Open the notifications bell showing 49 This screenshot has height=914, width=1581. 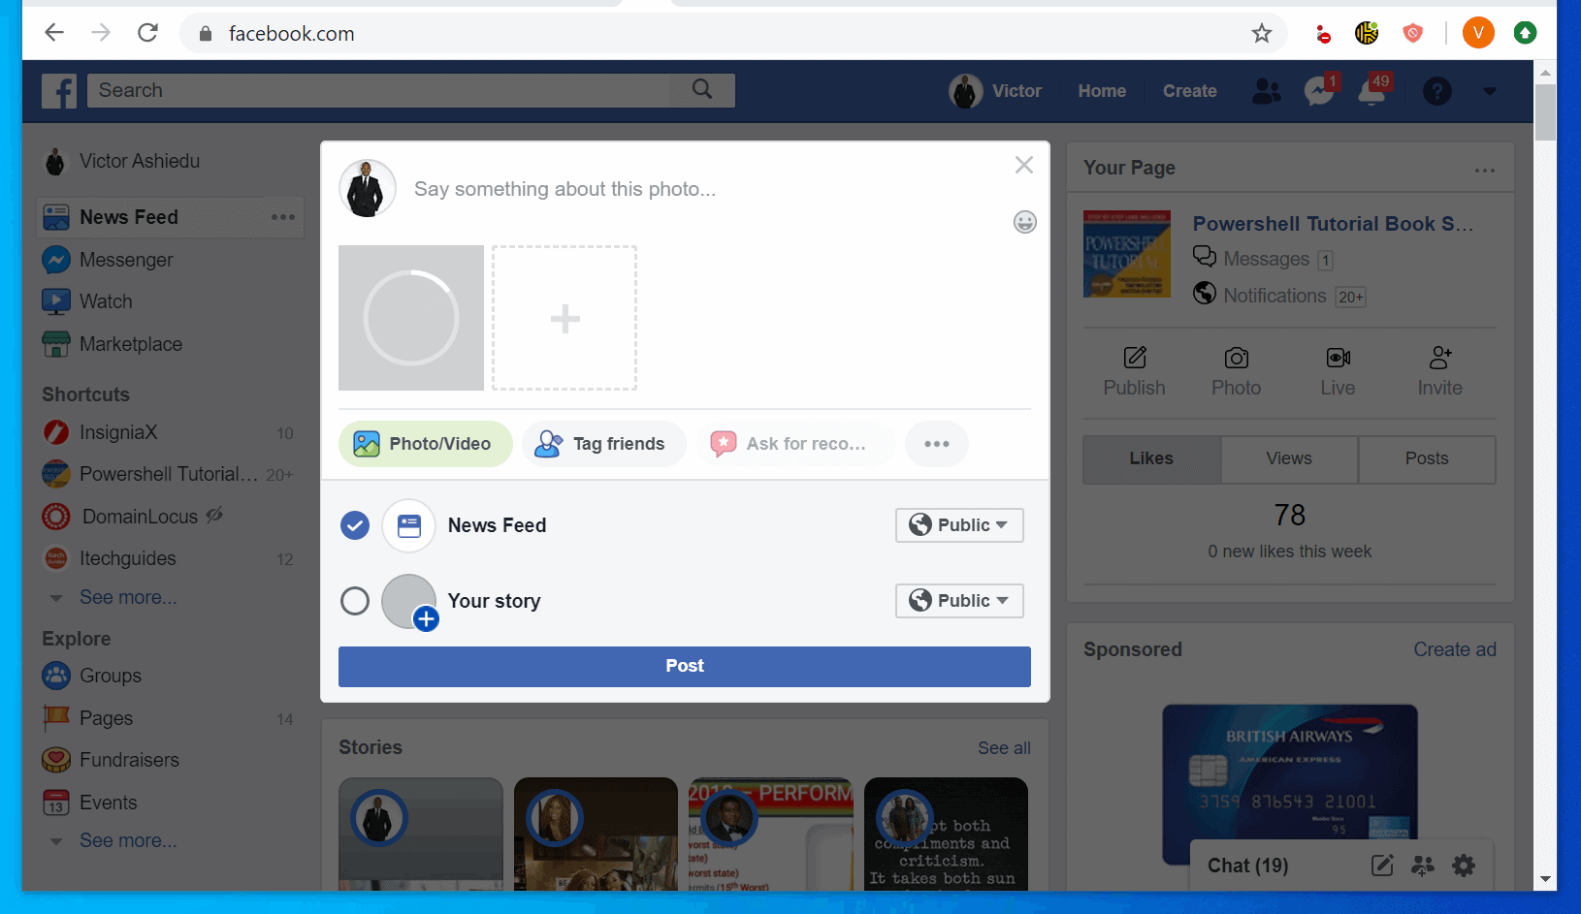point(1372,91)
